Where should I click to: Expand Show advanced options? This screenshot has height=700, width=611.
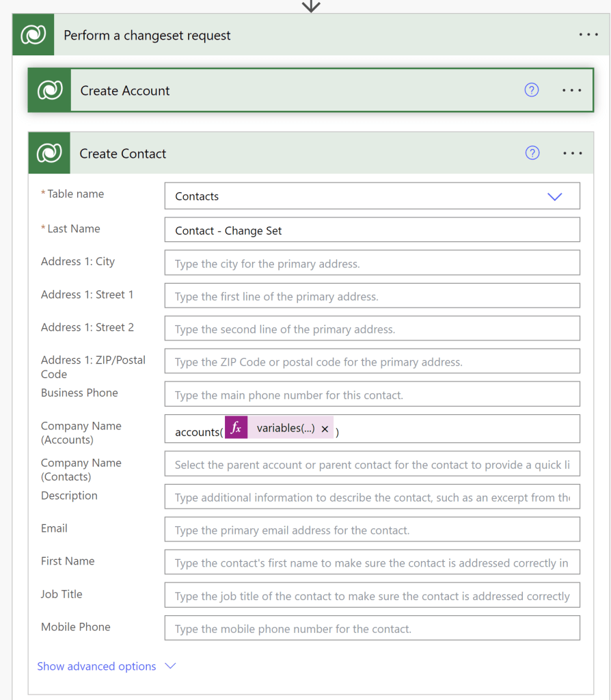tap(106, 667)
